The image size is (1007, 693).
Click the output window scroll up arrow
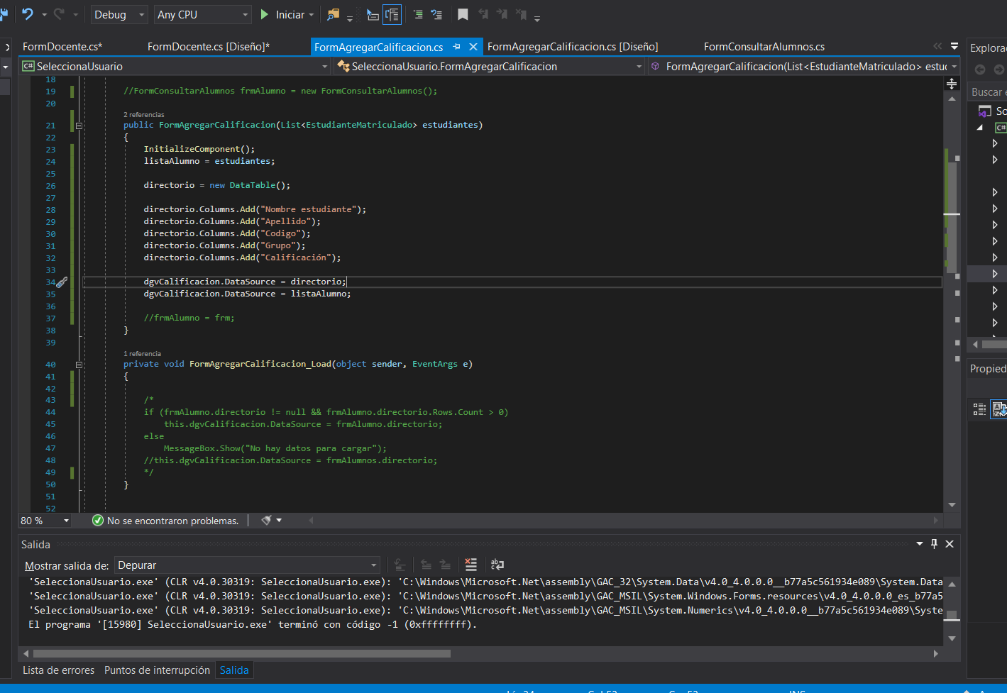tap(952, 584)
